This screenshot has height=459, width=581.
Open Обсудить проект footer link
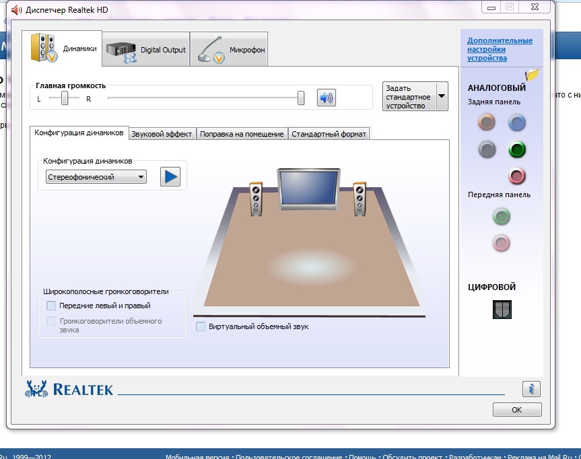click(x=413, y=456)
